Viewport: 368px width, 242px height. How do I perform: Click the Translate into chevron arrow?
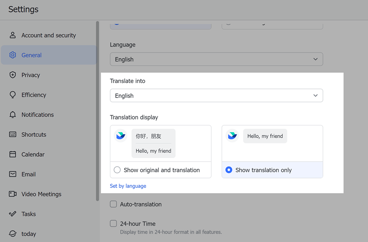[x=316, y=96]
